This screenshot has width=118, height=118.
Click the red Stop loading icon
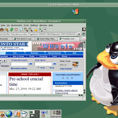(16, 29)
